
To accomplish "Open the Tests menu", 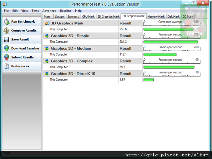I will pyautogui.click(x=35, y=11).
